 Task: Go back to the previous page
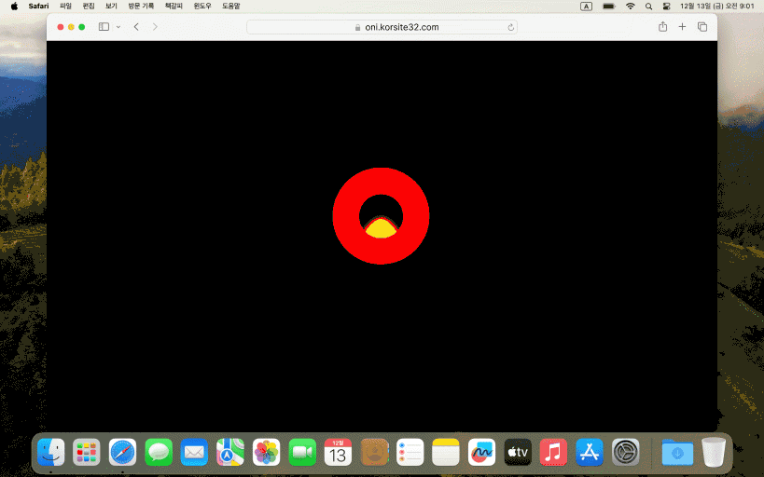(136, 27)
